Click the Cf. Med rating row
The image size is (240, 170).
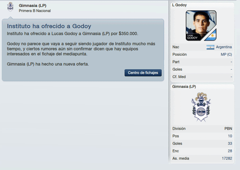click(202, 77)
